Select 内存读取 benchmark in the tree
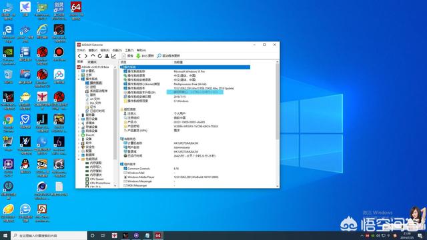 [x=95, y=163]
